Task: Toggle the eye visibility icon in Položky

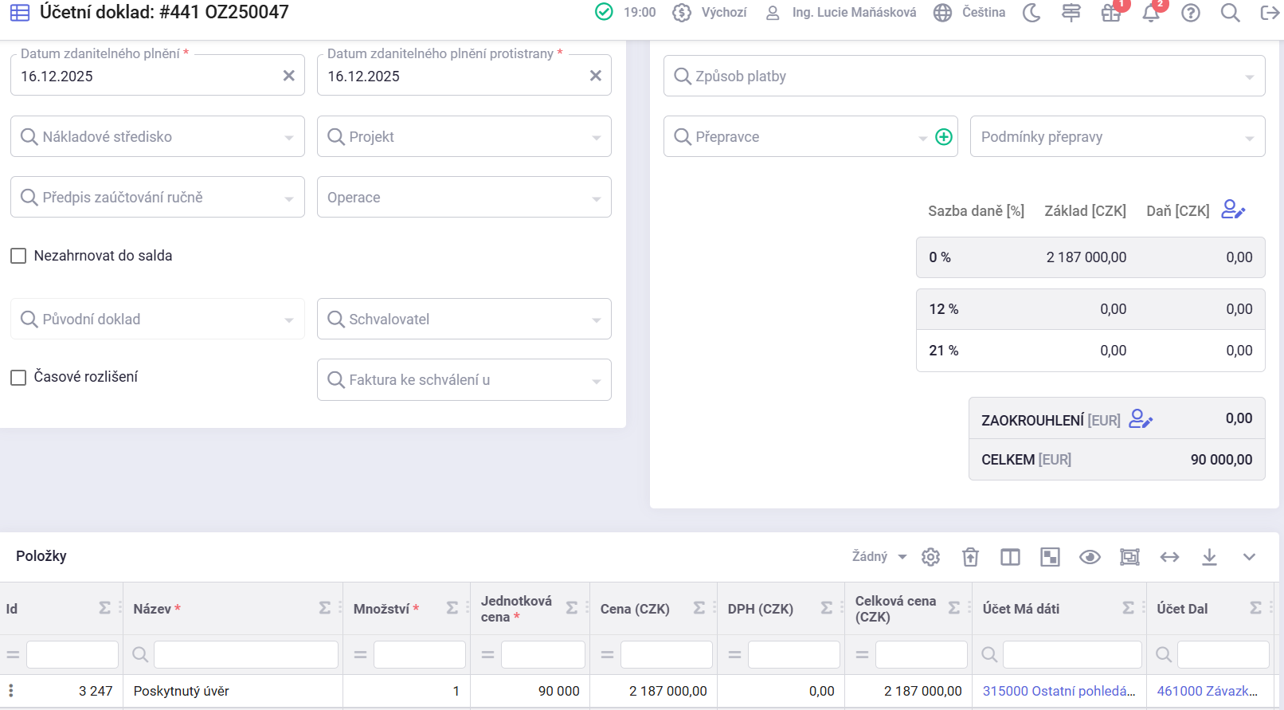Action: [1090, 557]
